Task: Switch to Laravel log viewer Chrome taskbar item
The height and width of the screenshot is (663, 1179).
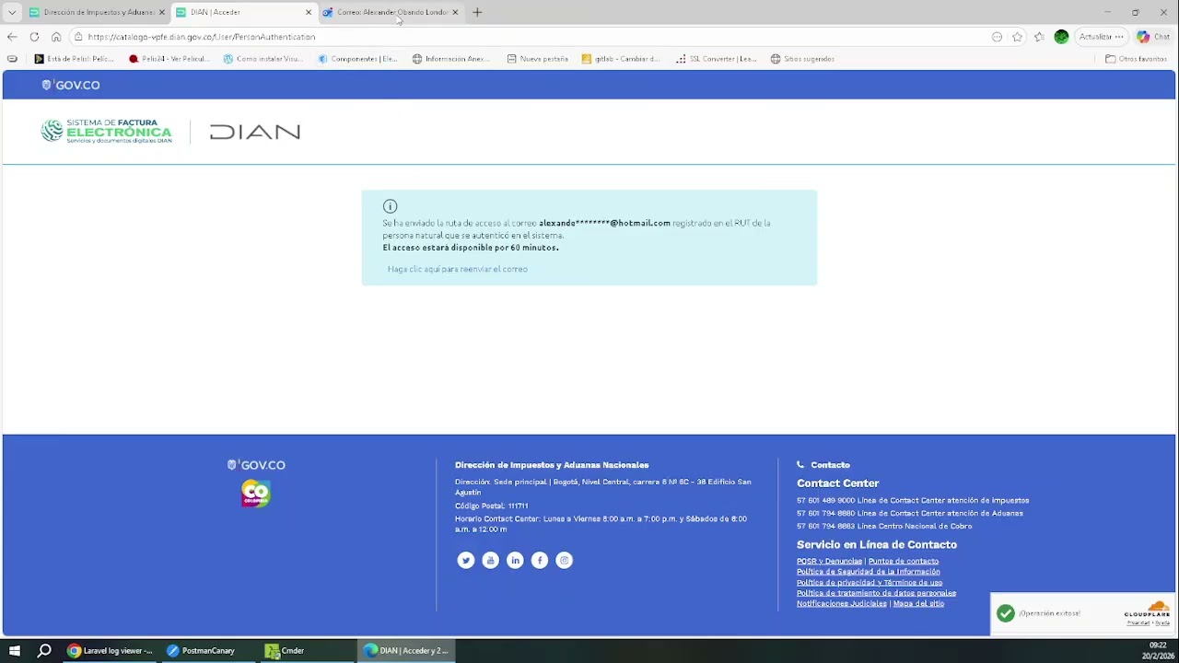Action: point(111,650)
